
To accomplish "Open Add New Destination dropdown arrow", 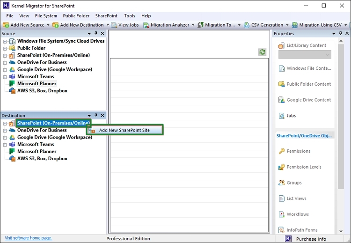I will tap(108, 25).
